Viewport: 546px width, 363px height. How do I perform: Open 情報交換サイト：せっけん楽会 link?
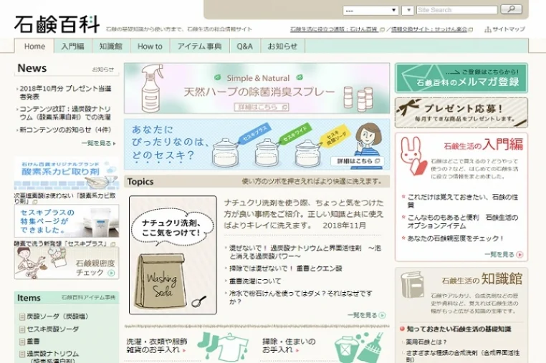pos(429,29)
